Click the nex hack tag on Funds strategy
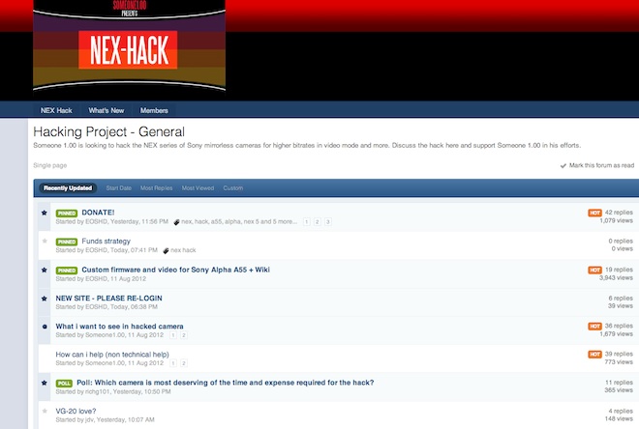The height and width of the screenshot is (429, 639). click(x=183, y=250)
